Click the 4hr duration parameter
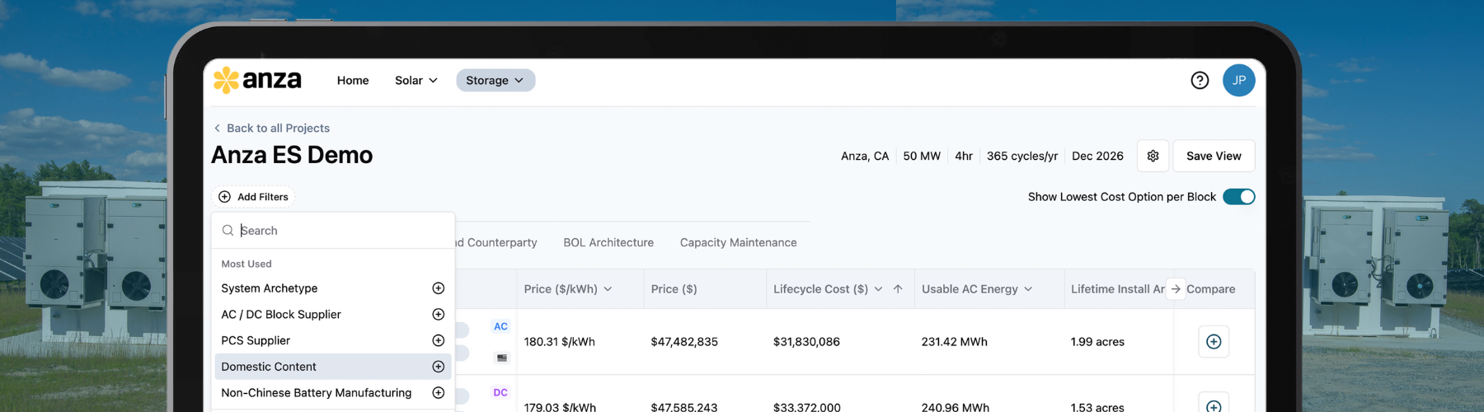 (964, 156)
